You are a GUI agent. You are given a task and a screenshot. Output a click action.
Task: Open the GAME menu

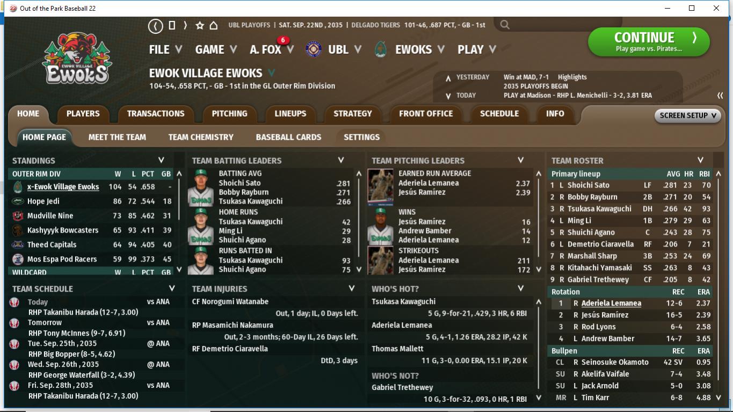point(216,49)
